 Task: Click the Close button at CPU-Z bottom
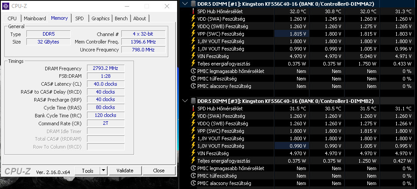[x=159, y=171]
